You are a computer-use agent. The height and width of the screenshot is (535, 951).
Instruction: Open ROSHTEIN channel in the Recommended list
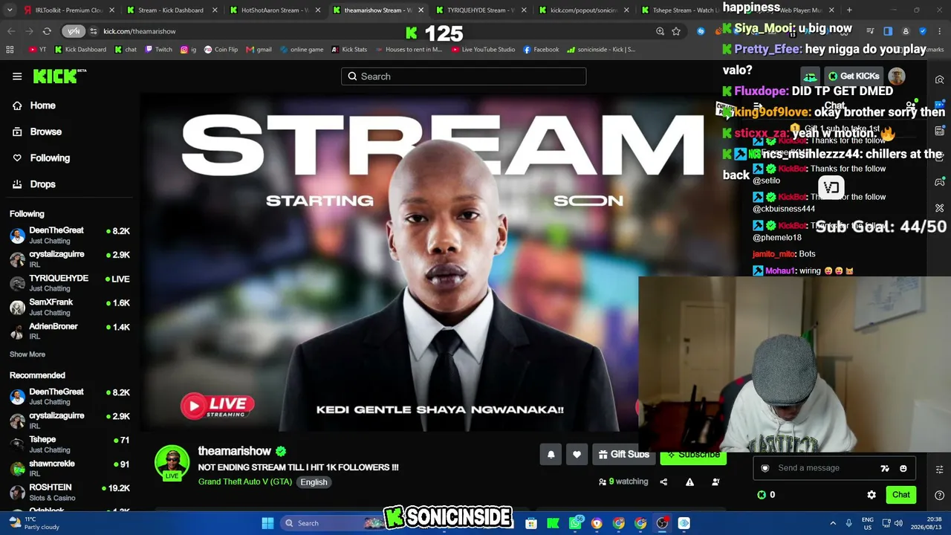(x=70, y=493)
